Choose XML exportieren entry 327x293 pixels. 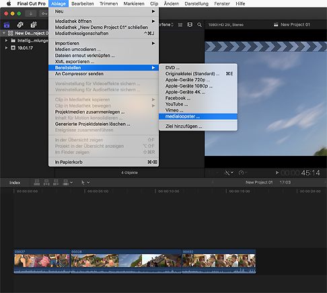tap(104, 61)
